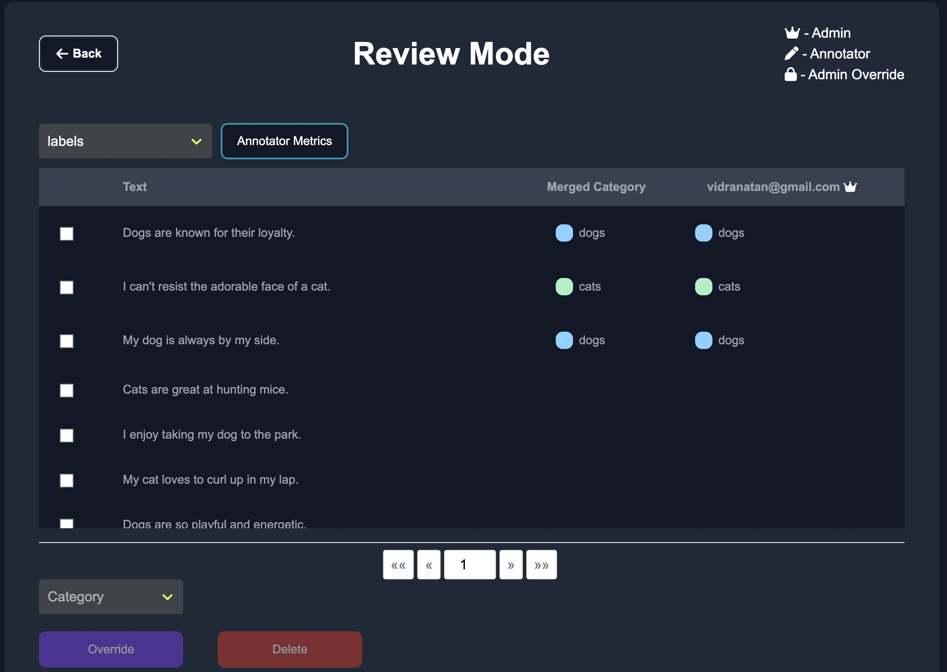Go to previous page arrow
The image size is (947, 672).
(429, 565)
